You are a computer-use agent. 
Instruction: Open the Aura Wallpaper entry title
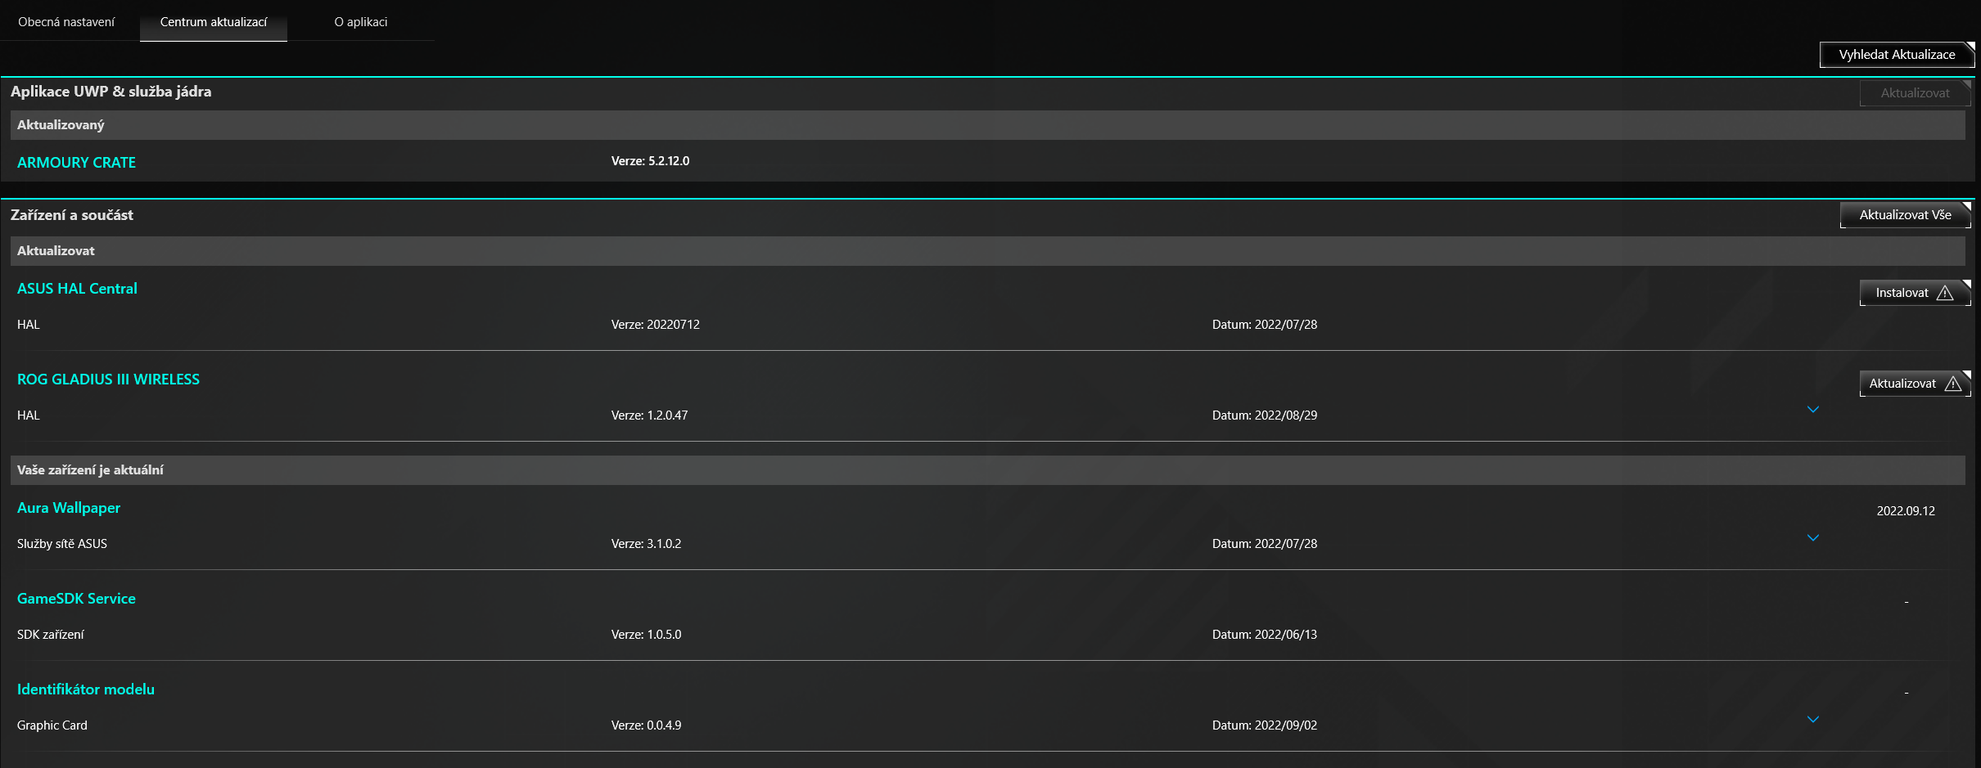[69, 508]
